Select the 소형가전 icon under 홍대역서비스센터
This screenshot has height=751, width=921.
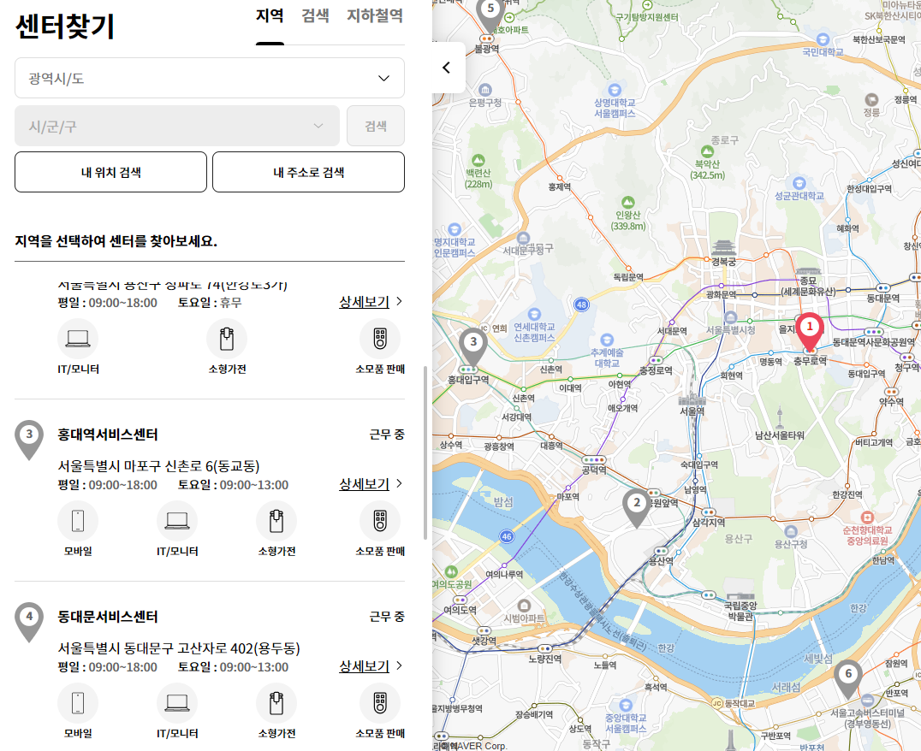[x=276, y=521]
